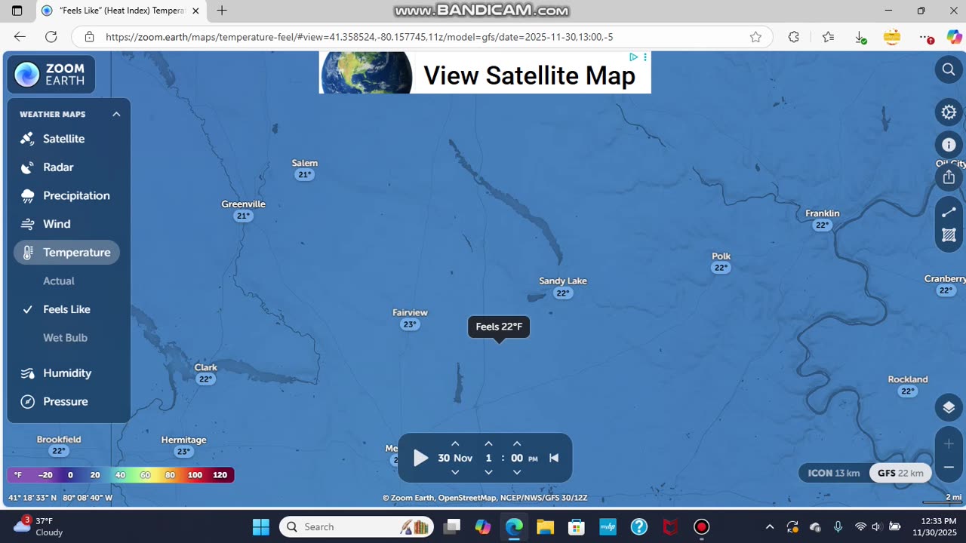Open the map search magnifier

click(949, 70)
